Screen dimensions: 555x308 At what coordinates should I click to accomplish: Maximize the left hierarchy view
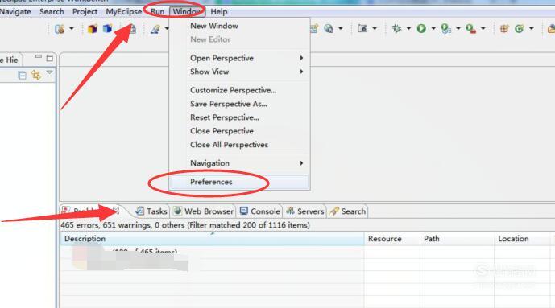click(x=50, y=58)
